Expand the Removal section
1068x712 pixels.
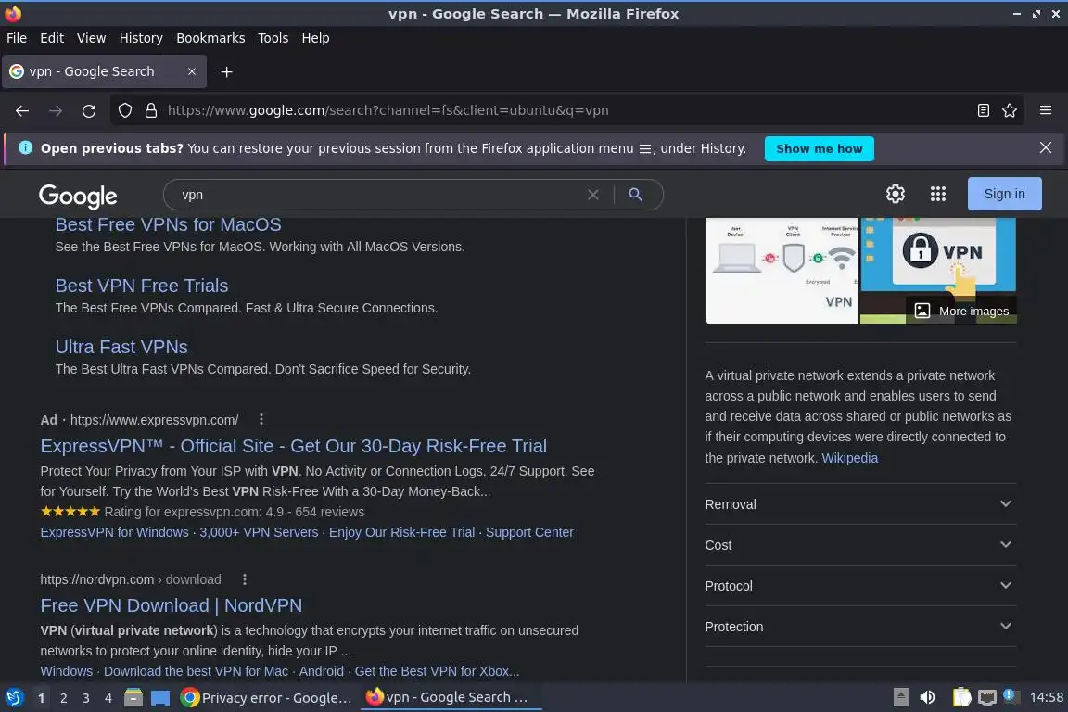[860, 504]
